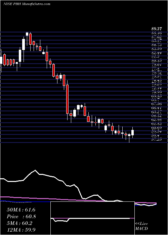Click the NYSE PBH MunafaSutra.com chart title
Viewport: 168px width, 235px height.
click(x=27, y=4)
